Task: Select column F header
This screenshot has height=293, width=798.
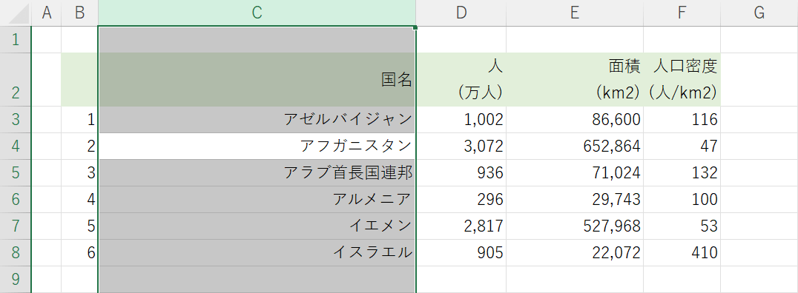Action: (682, 13)
